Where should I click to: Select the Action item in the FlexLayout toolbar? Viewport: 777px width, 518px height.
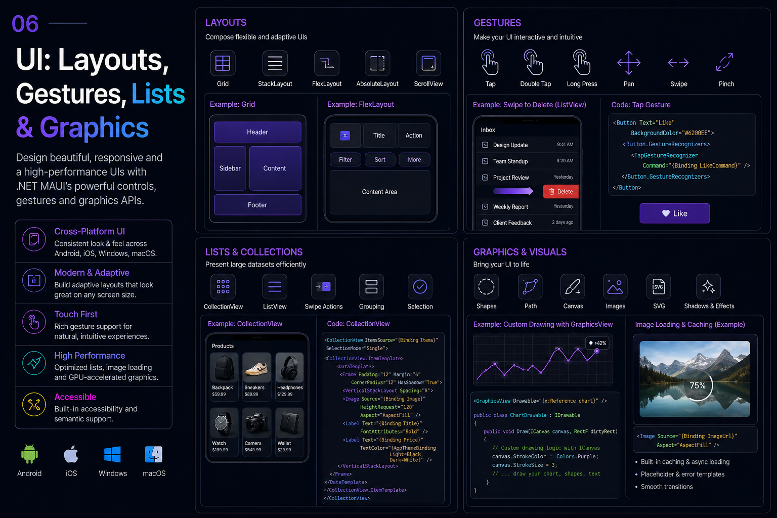click(414, 135)
